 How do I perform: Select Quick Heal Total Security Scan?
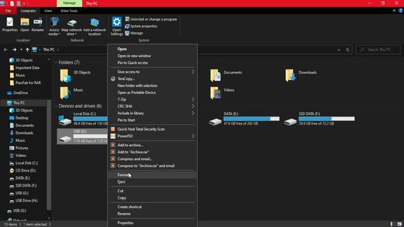[153, 129]
